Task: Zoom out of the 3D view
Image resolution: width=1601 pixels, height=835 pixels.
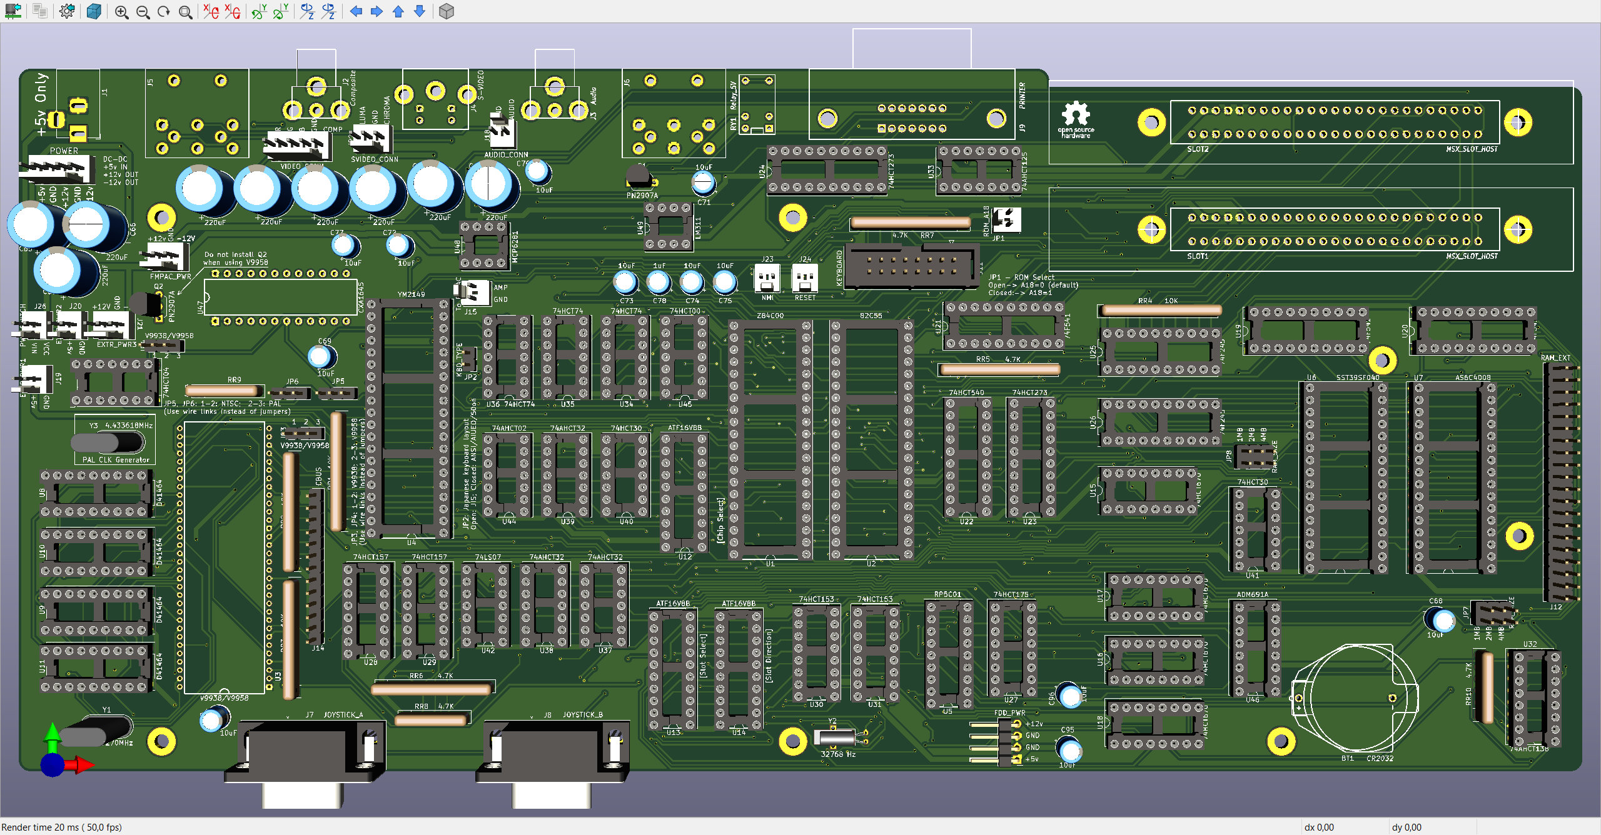Action: [143, 11]
